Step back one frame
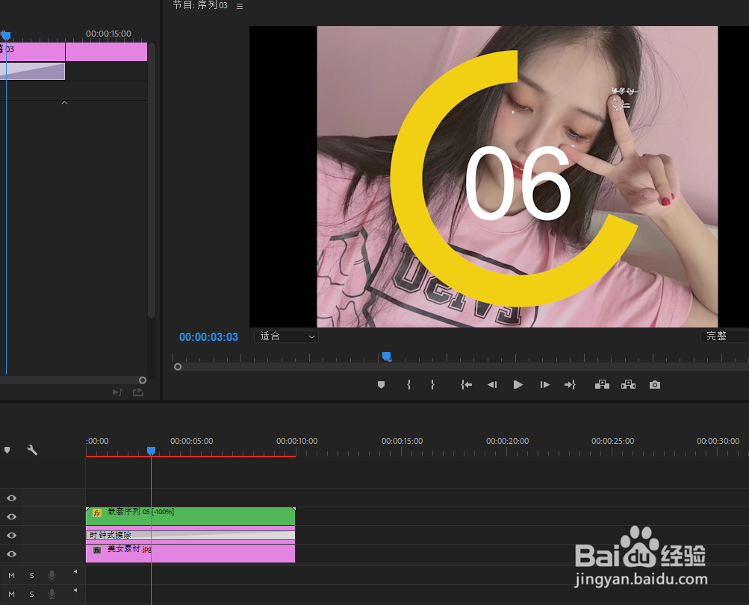The height and width of the screenshot is (605, 749). pyautogui.click(x=492, y=385)
